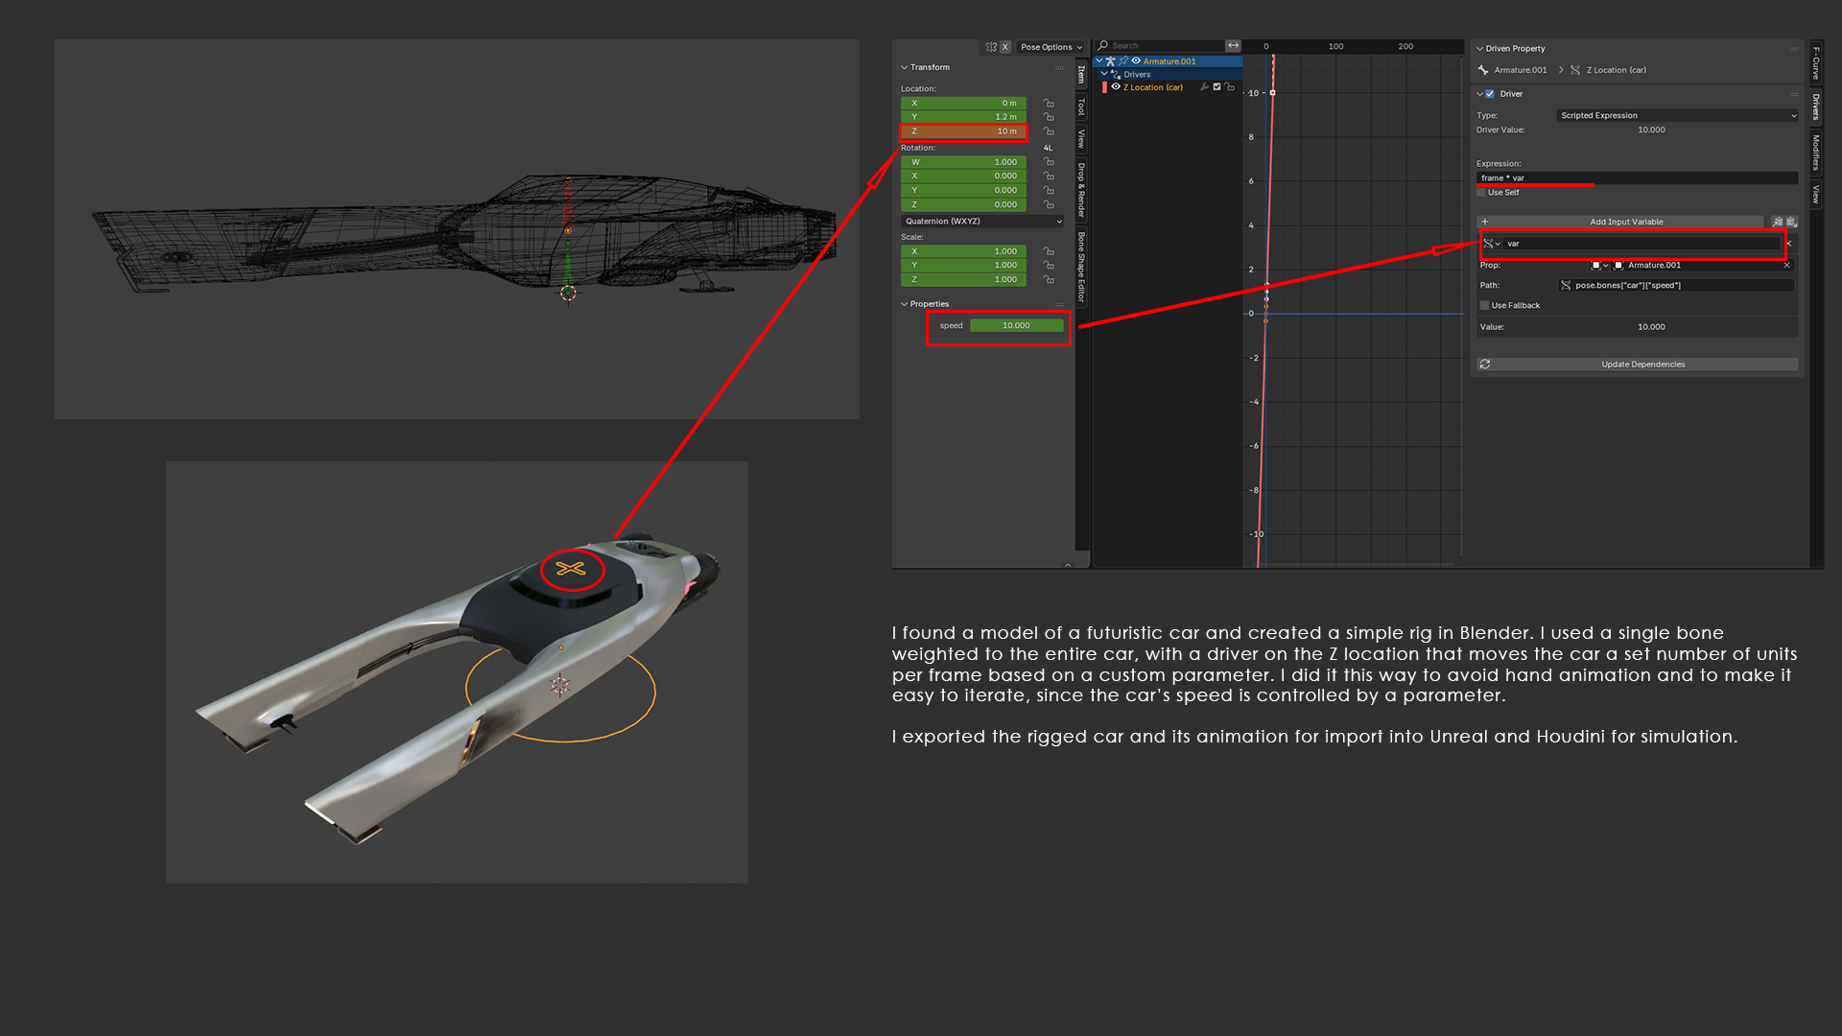Open the Scripted Expression type dropdown
Viewport: 1842px width, 1036px height.
coord(1677,115)
